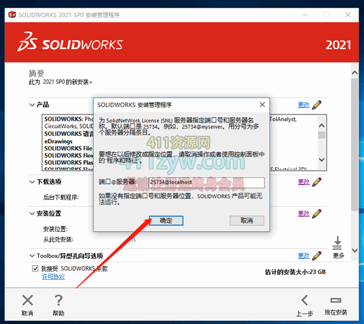Click the pencil icon in 下载选项 row

click(x=316, y=182)
